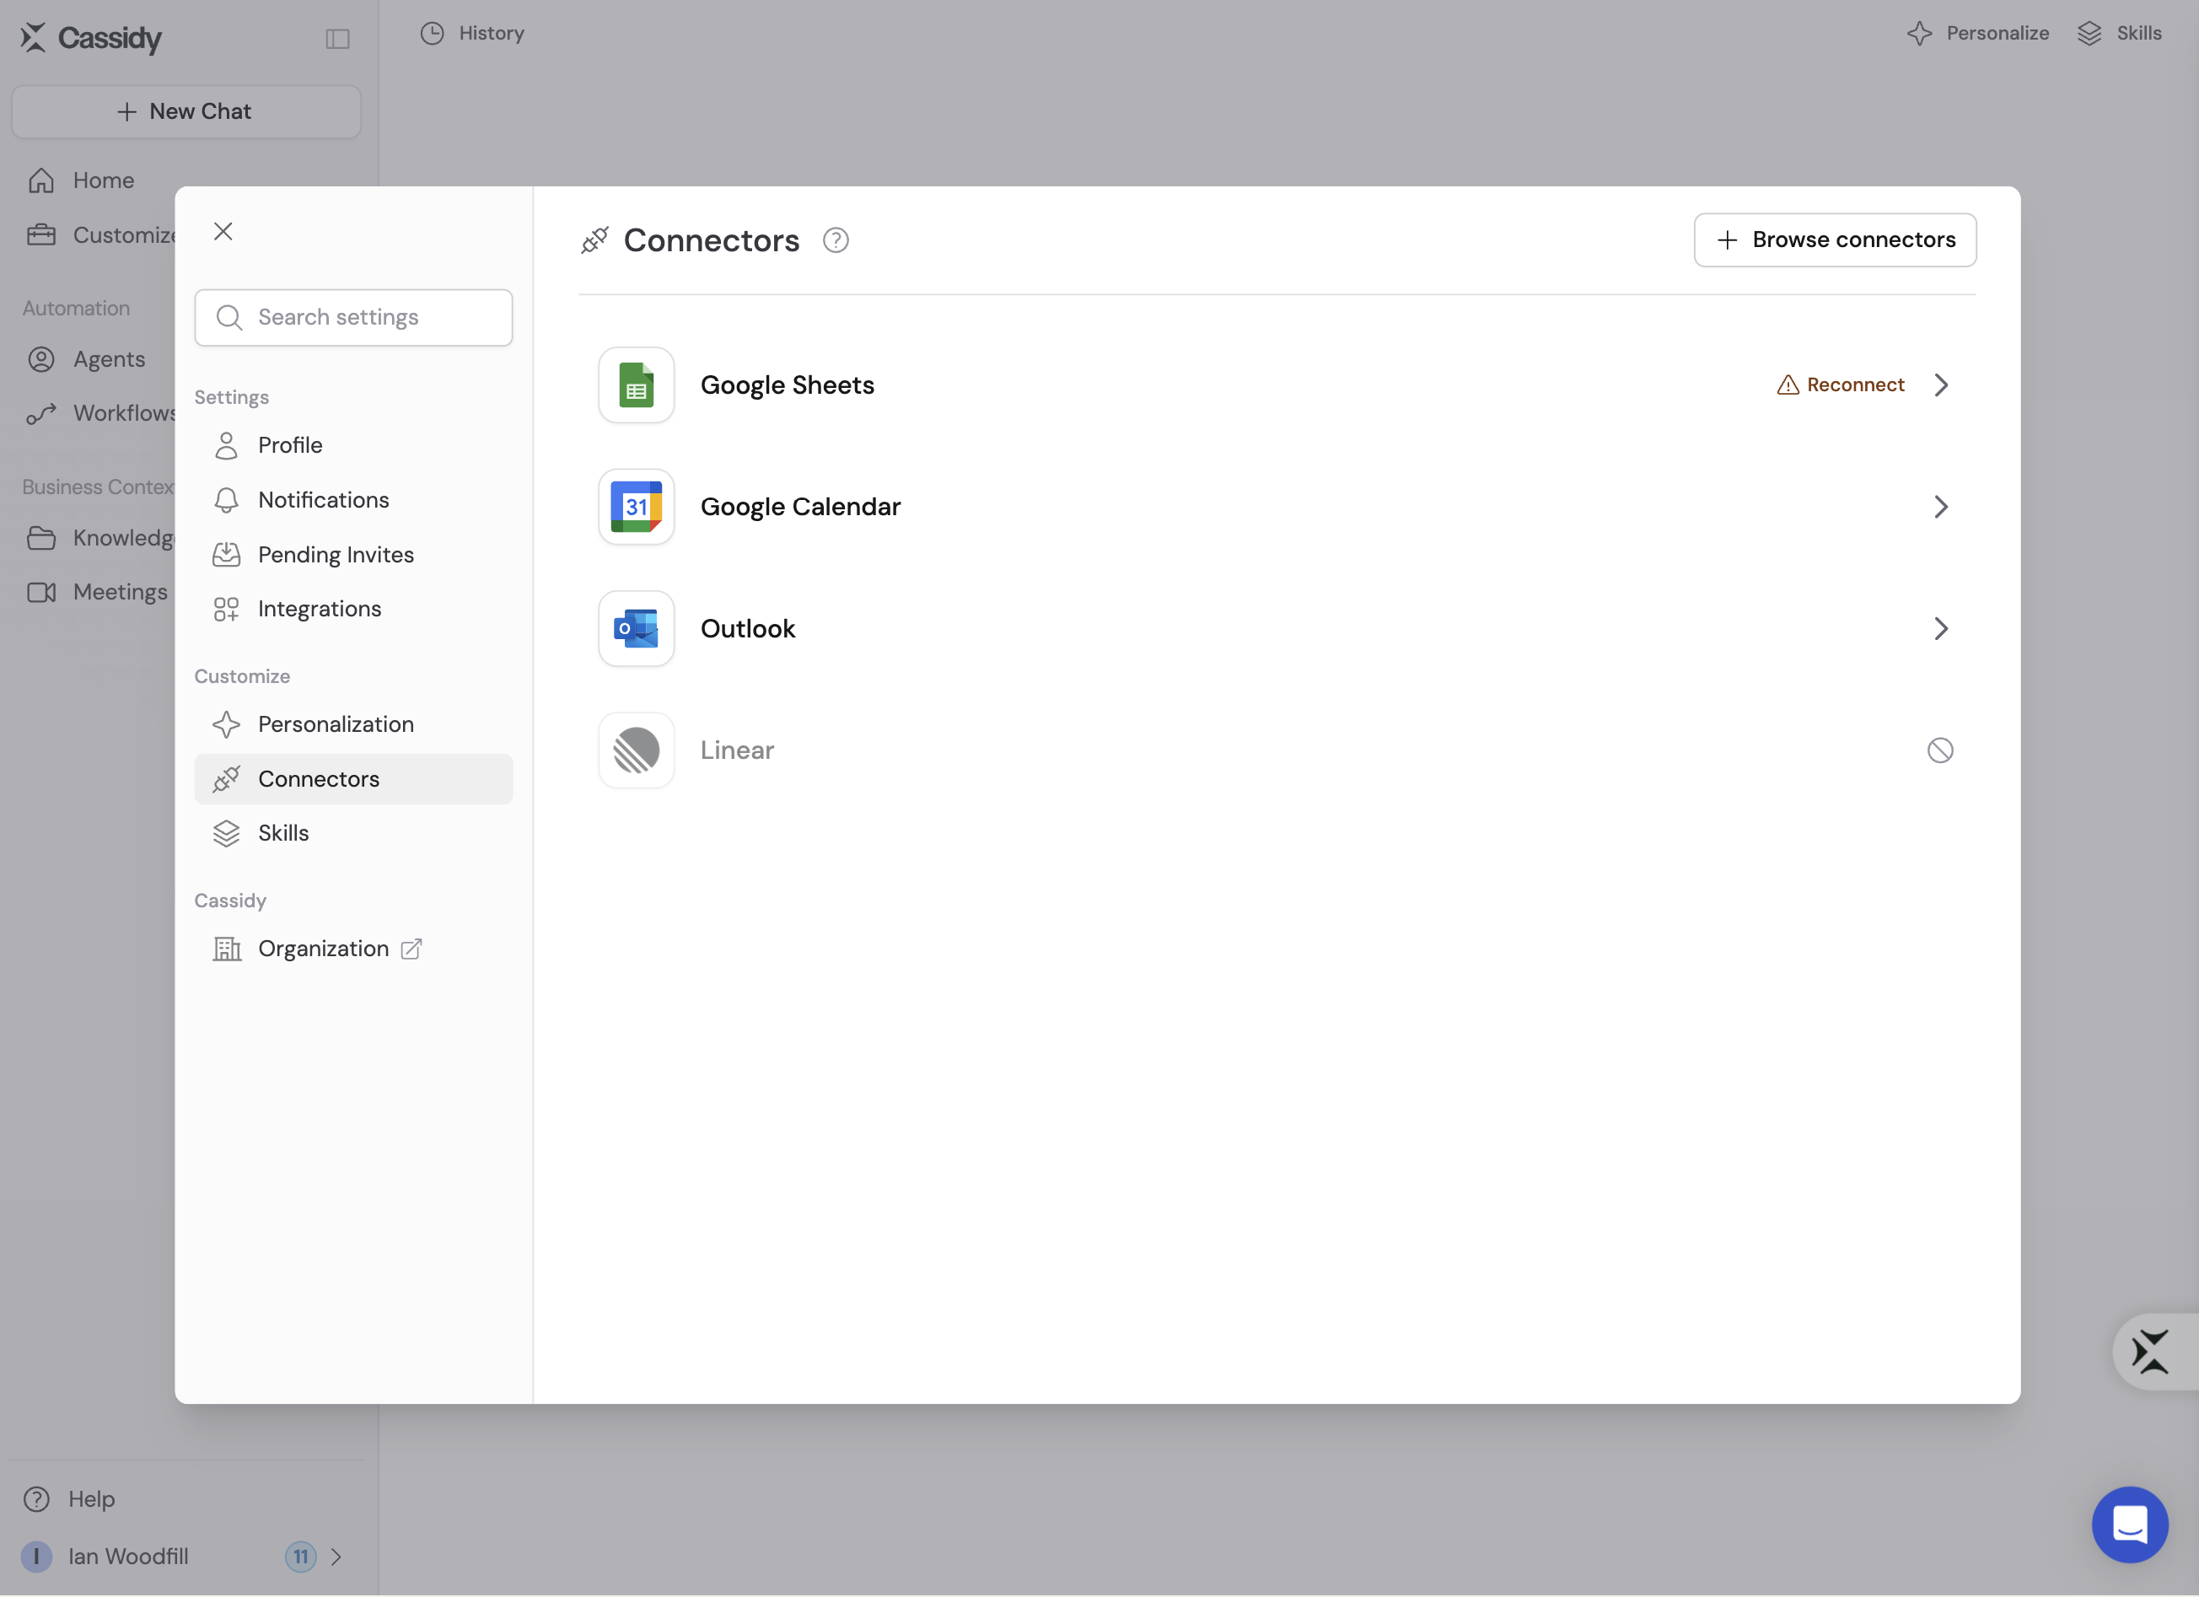
Task: Click the notification count badge 11
Action: point(300,1557)
